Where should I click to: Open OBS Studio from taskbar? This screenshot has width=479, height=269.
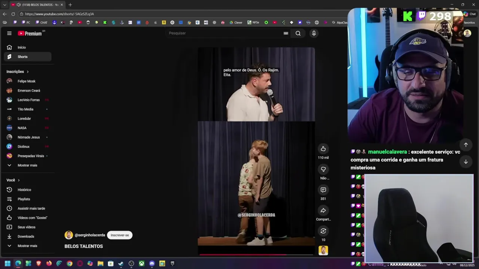click(131, 263)
